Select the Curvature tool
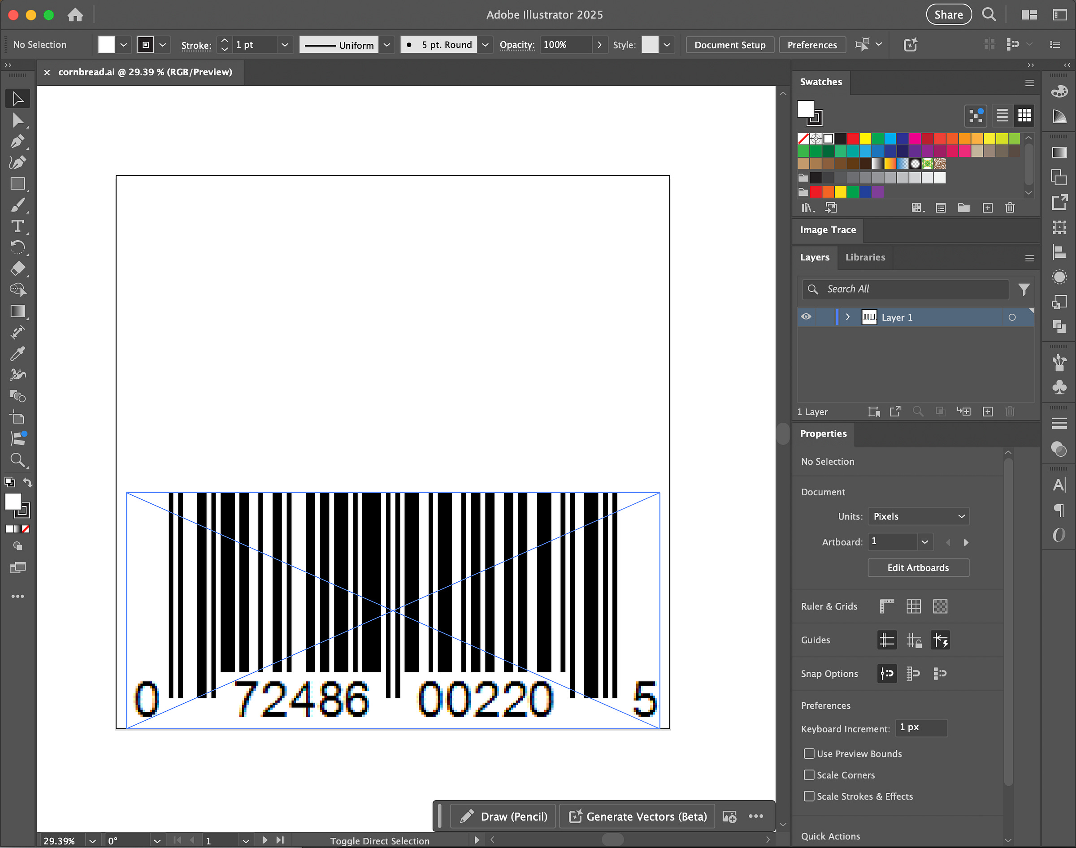The height and width of the screenshot is (848, 1076). click(x=17, y=162)
